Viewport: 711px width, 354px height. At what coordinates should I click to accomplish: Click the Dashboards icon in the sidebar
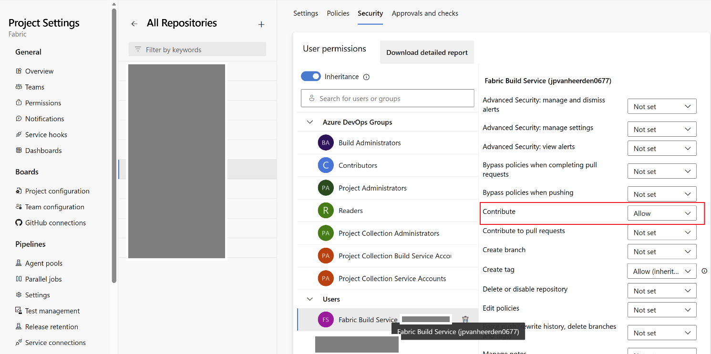[x=19, y=150]
